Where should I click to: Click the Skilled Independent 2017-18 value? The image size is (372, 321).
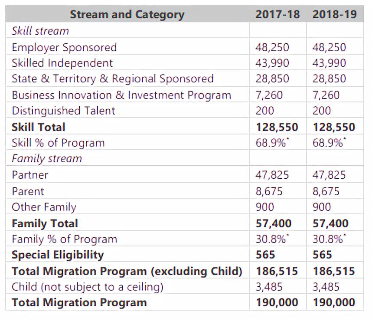point(272,63)
